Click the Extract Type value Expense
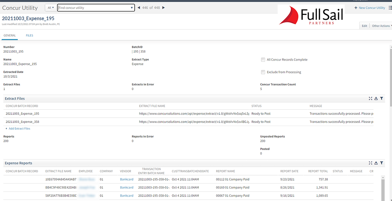The width and height of the screenshot is (392, 201). point(137,64)
